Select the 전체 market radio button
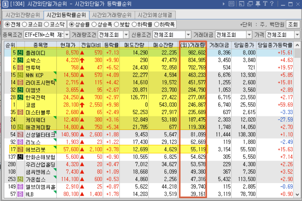This screenshot has height=201, width=302. [x=8, y=24]
